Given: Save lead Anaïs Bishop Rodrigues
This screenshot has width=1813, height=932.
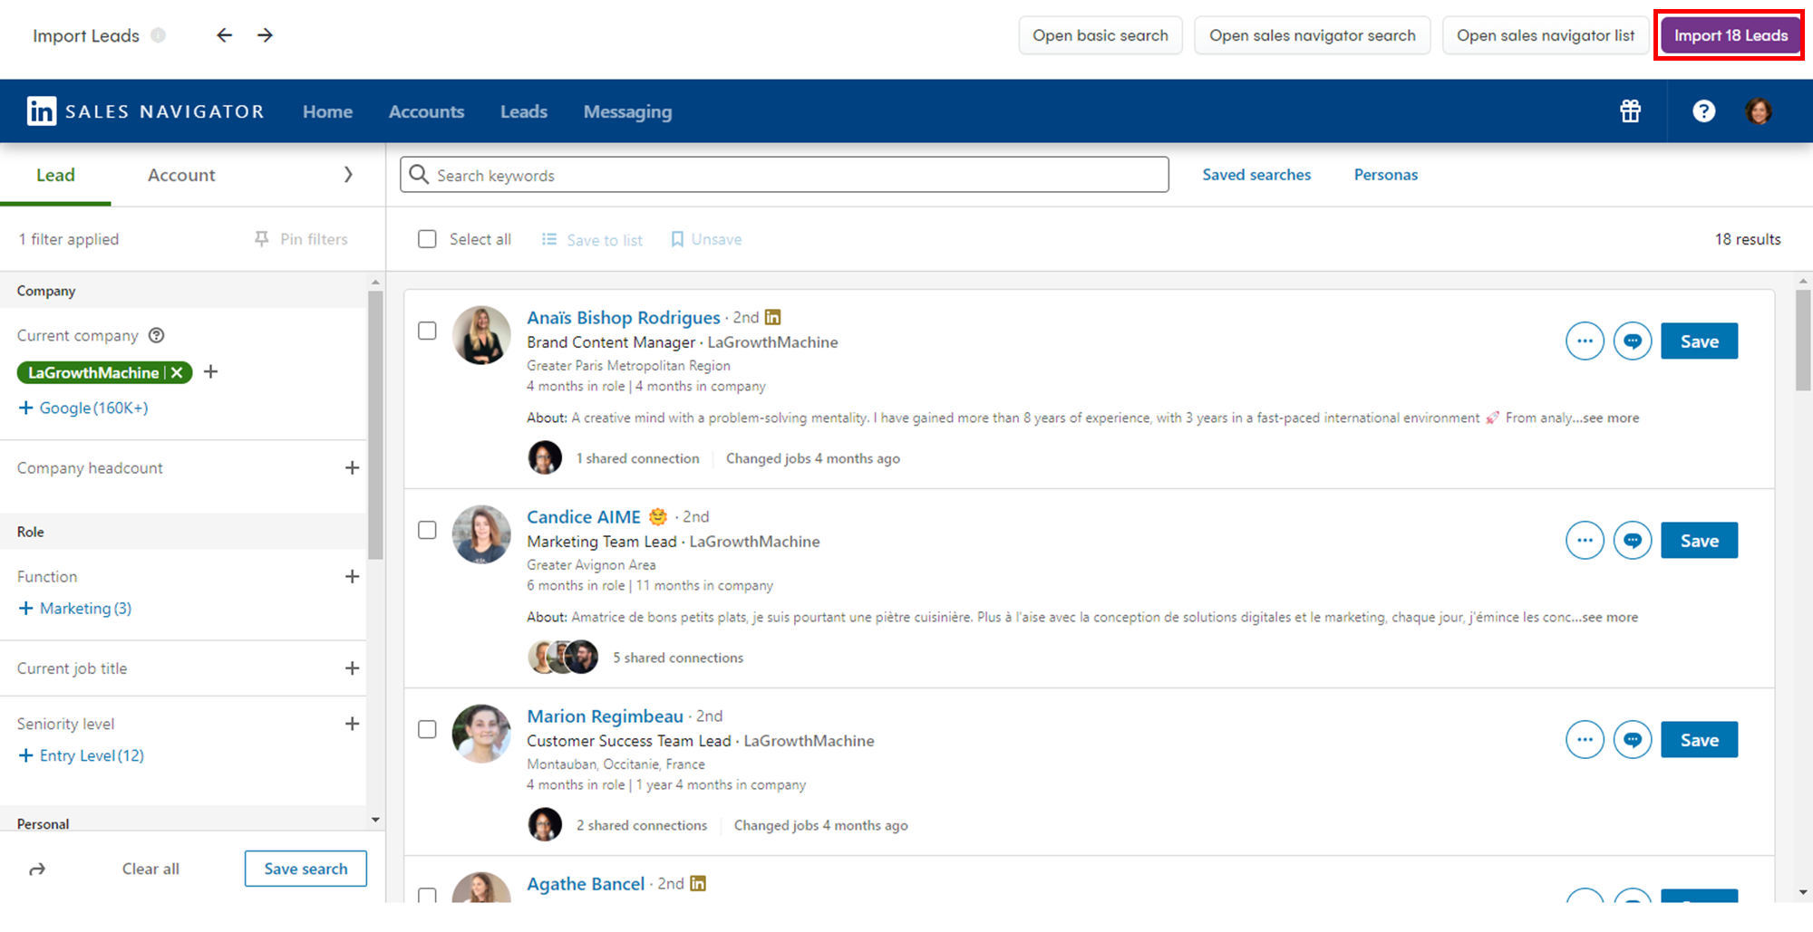Looking at the screenshot, I should [1699, 341].
